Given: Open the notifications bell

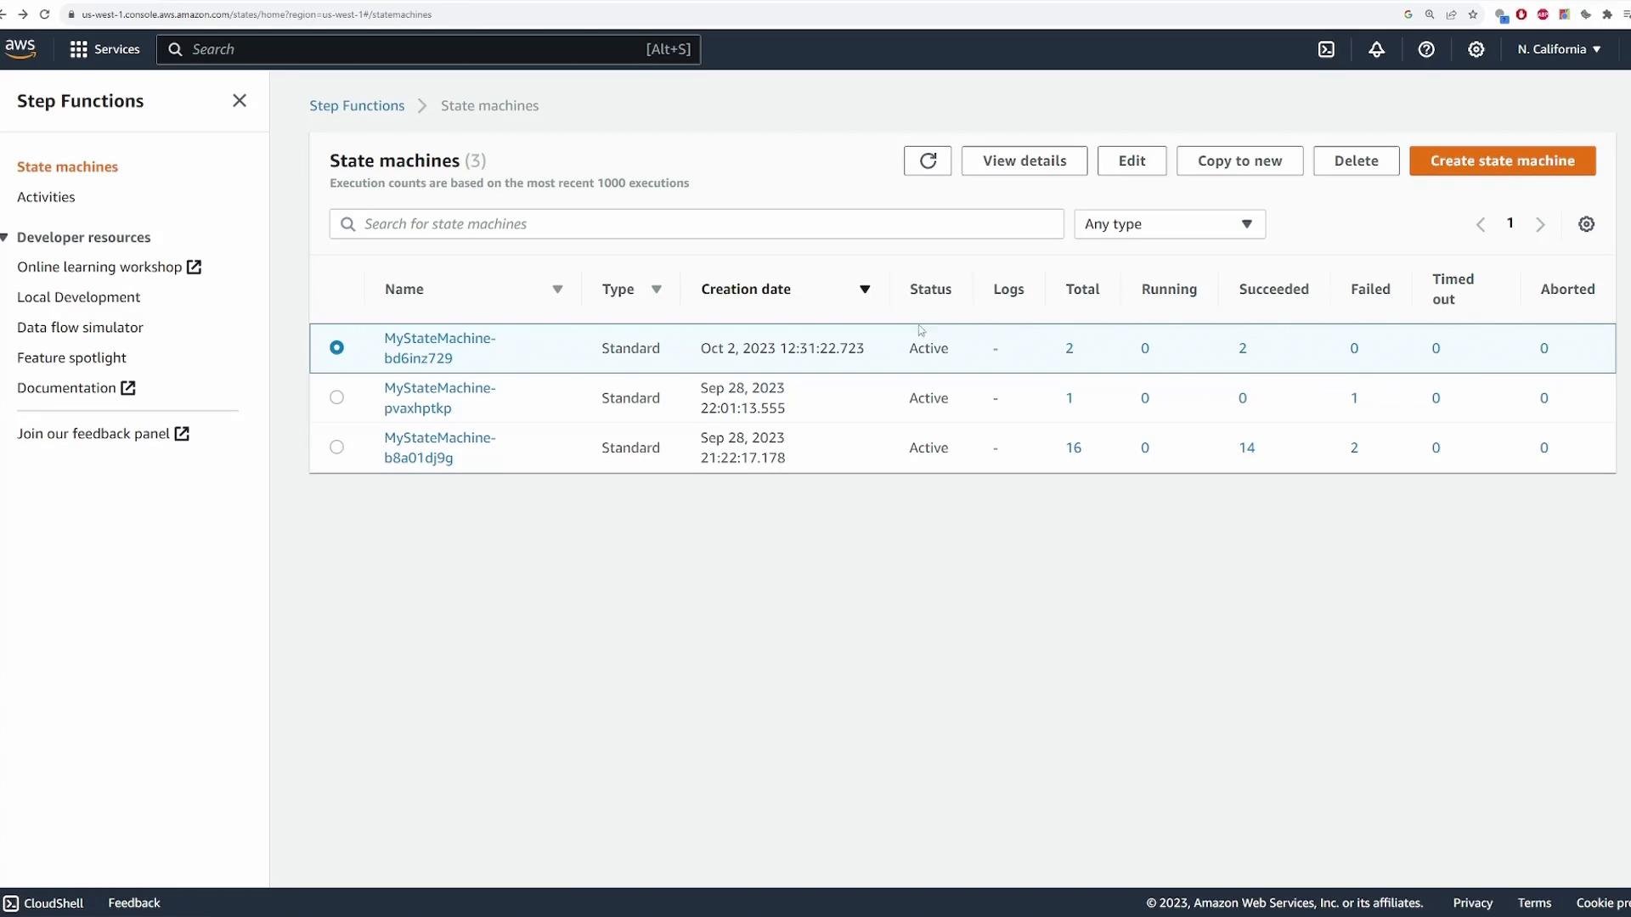Looking at the screenshot, I should click(1376, 49).
